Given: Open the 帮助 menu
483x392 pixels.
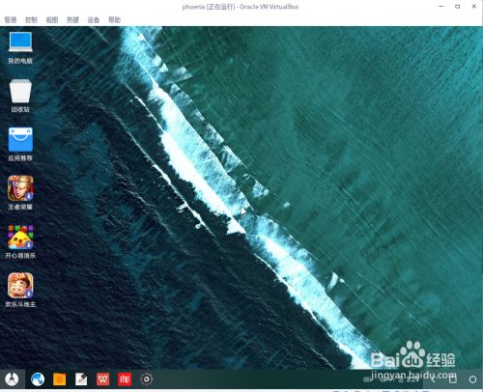Looking at the screenshot, I should (x=114, y=20).
